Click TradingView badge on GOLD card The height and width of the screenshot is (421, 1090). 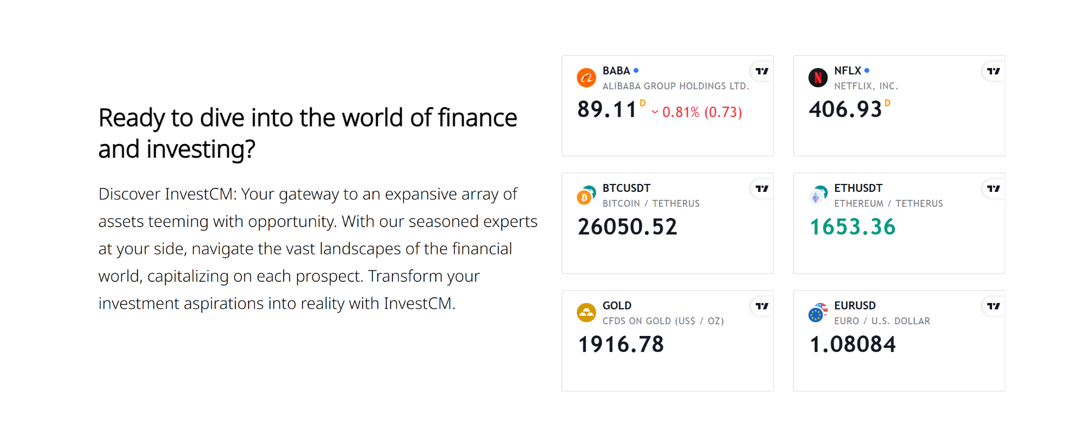762,306
